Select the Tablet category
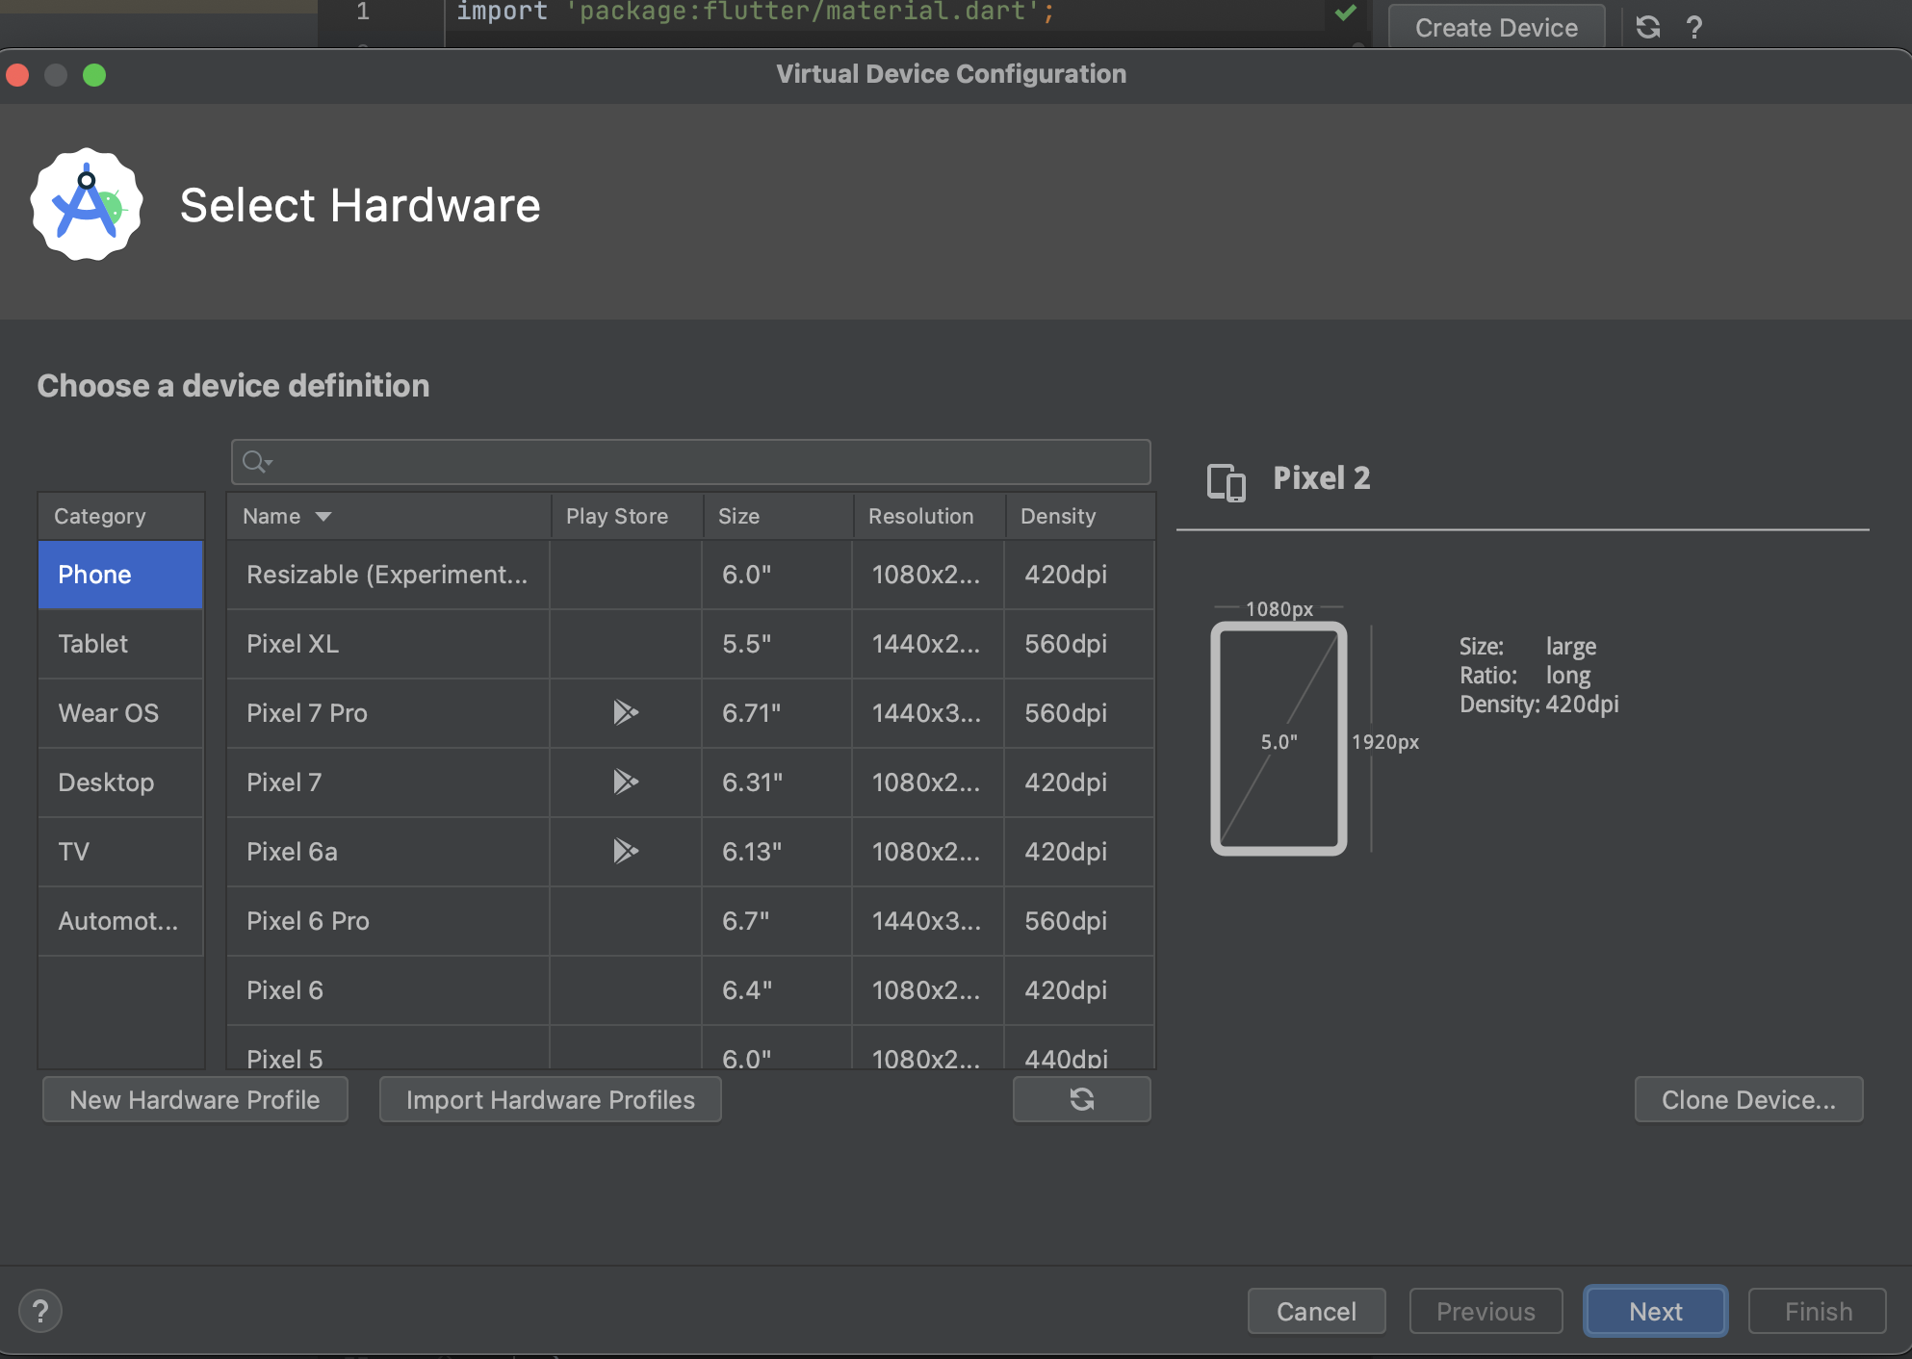The image size is (1912, 1359). [93, 644]
